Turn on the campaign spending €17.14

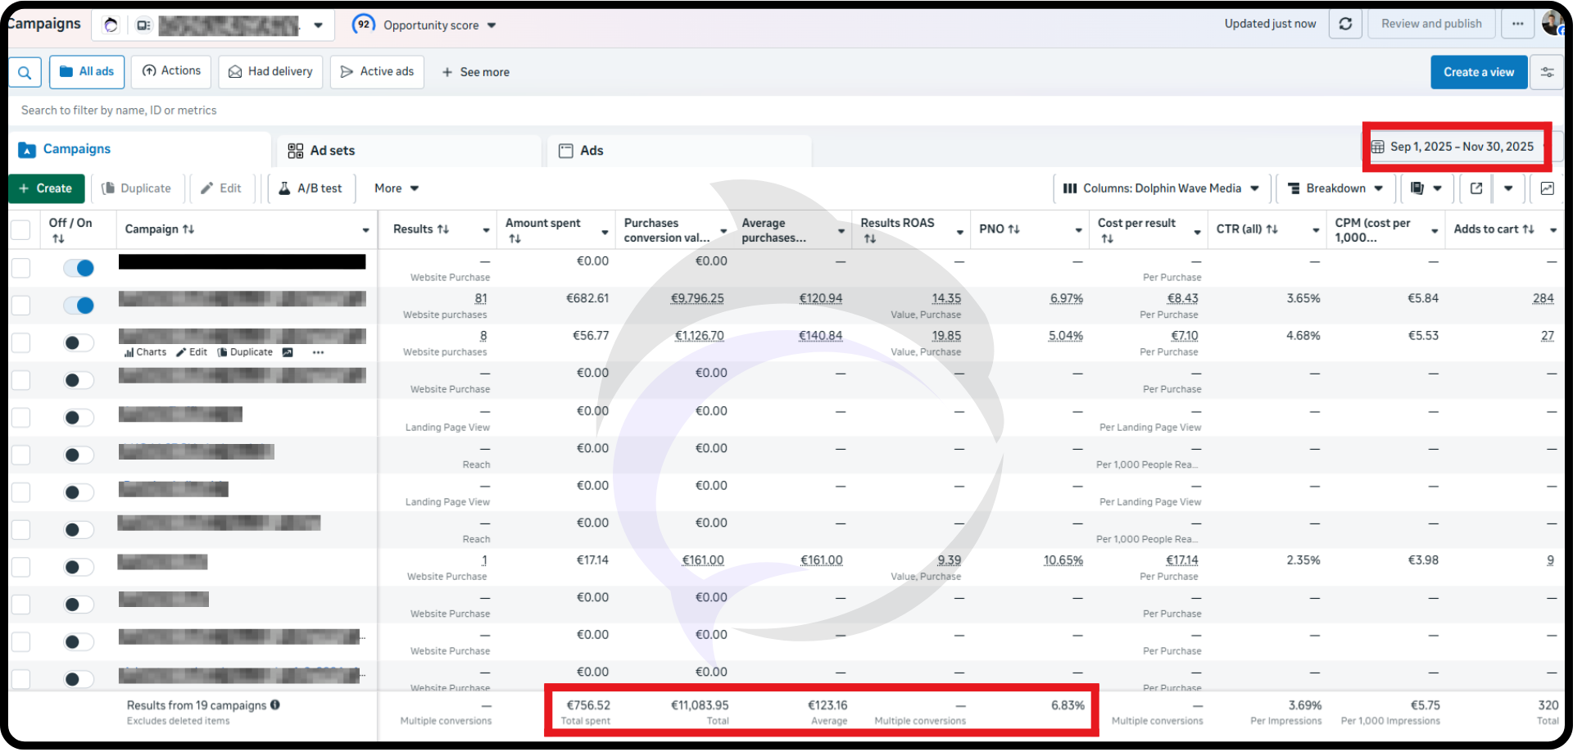(x=79, y=567)
